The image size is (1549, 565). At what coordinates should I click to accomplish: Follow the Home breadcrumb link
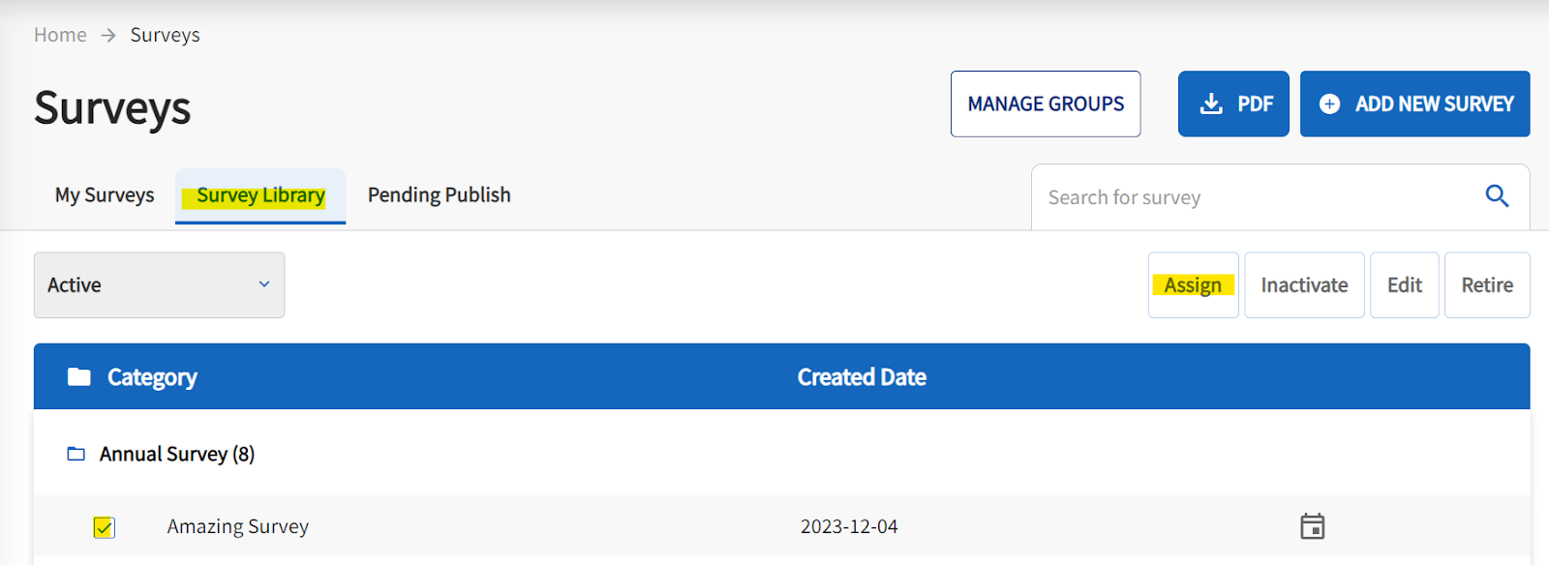click(60, 35)
